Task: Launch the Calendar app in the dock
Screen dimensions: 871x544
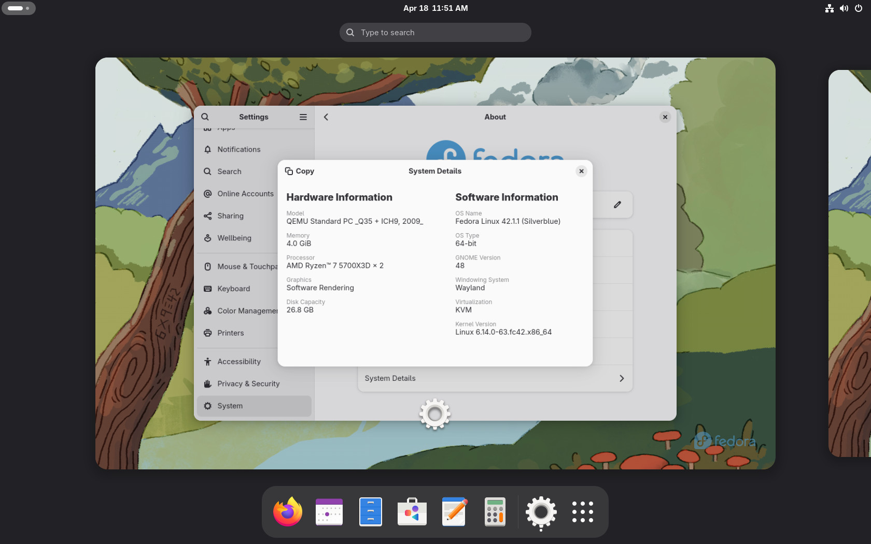Action: pyautogui.click(x=329, y=512)
